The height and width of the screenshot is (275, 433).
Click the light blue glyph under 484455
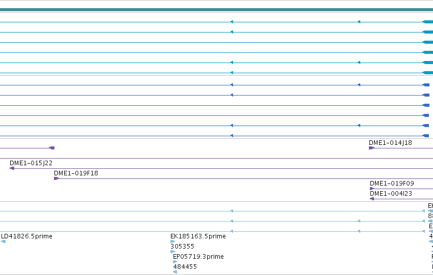pyautogui.click(x=175, y=272)
